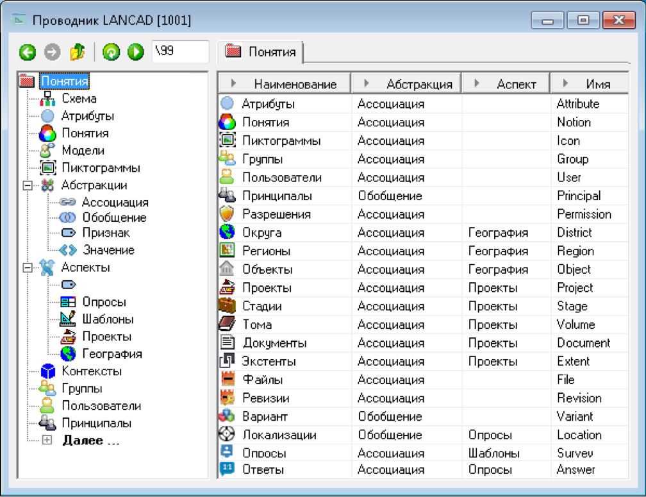Select the Файлы icon in list
The height and width of the screenshot is (497, 646).
coord(227,379)
